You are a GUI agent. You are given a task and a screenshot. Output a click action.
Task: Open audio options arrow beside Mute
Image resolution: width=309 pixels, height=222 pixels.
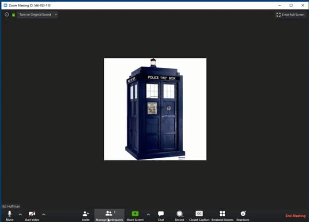tap(20, 215)
